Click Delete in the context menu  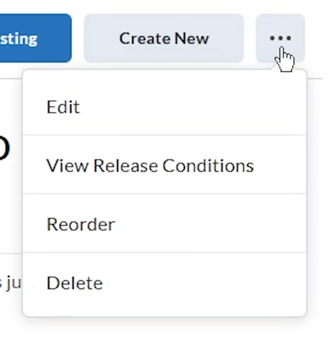point(74,283)
